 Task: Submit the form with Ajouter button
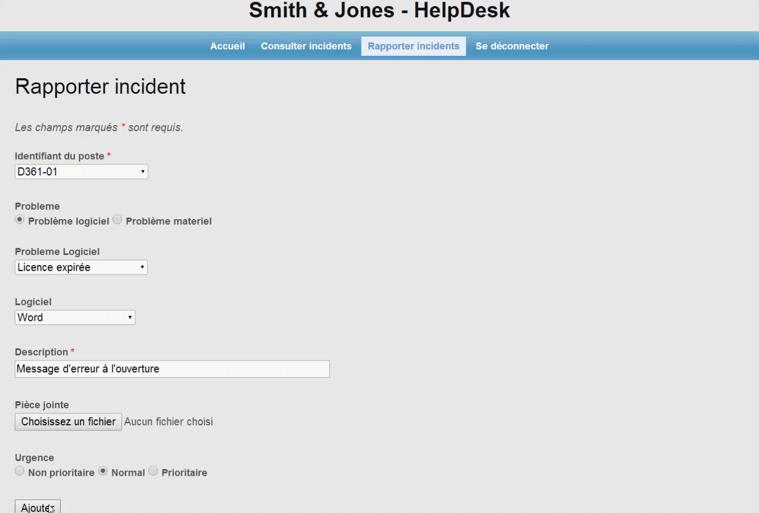(x=37, y=507)
